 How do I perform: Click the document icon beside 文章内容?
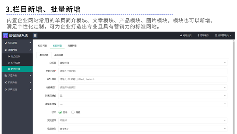coord(6,75)
